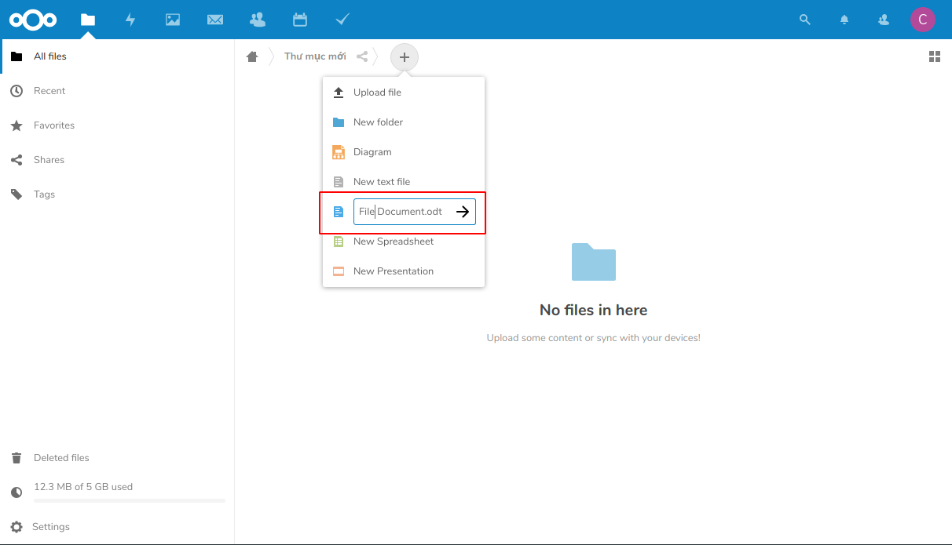
Task: Open Tags in sidebar
Action: [x=118, y=194]
